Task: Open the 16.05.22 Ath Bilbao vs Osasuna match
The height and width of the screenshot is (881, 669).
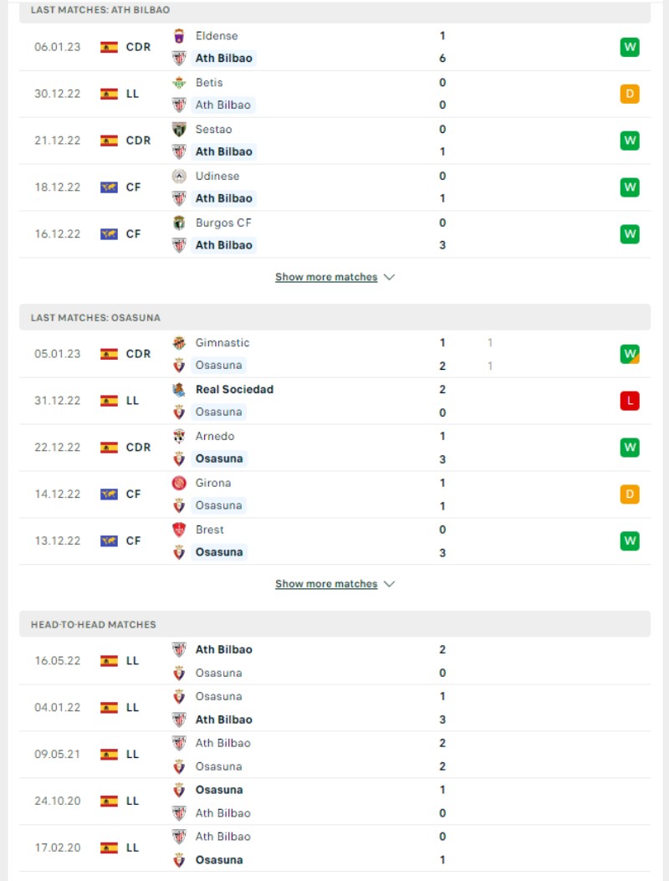Action: (x=334, y=661)
